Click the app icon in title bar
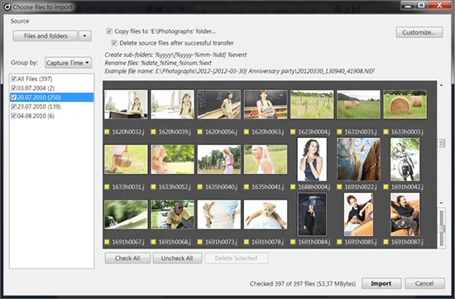 (7, 7)
